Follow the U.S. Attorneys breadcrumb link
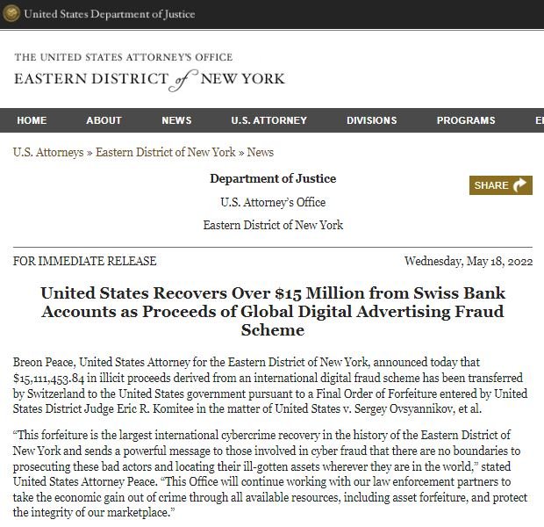 tap(48, 152)
